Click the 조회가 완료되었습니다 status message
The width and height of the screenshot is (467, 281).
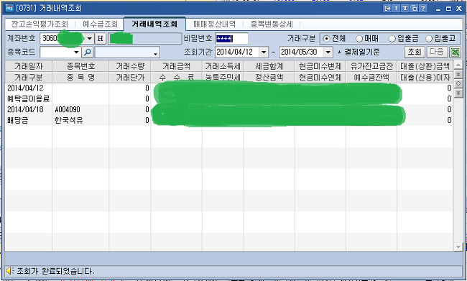[55, 271]
